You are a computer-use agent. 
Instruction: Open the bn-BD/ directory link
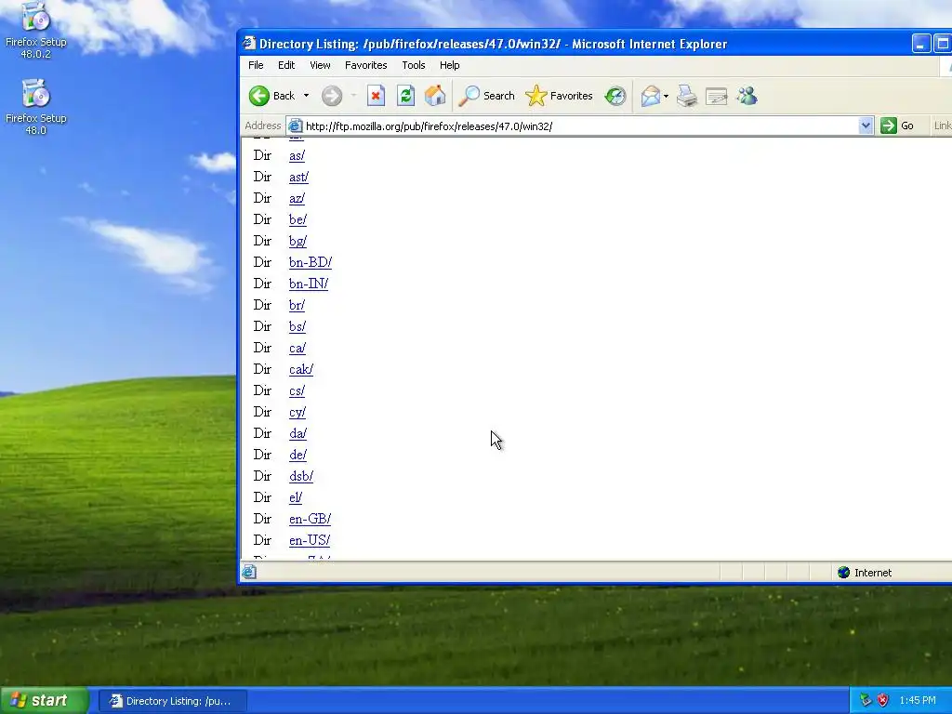(311, 262)
